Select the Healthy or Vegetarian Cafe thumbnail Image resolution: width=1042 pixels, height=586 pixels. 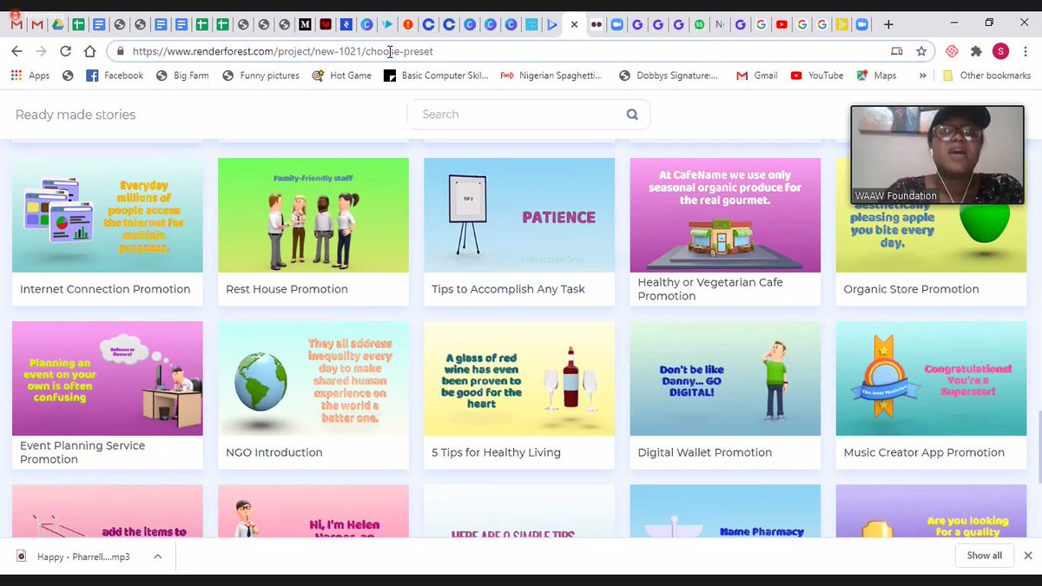click(x=725, y=215)
